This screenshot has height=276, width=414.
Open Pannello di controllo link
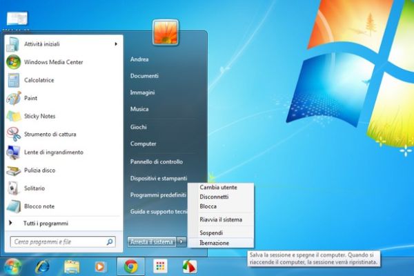tap(156, 161)
